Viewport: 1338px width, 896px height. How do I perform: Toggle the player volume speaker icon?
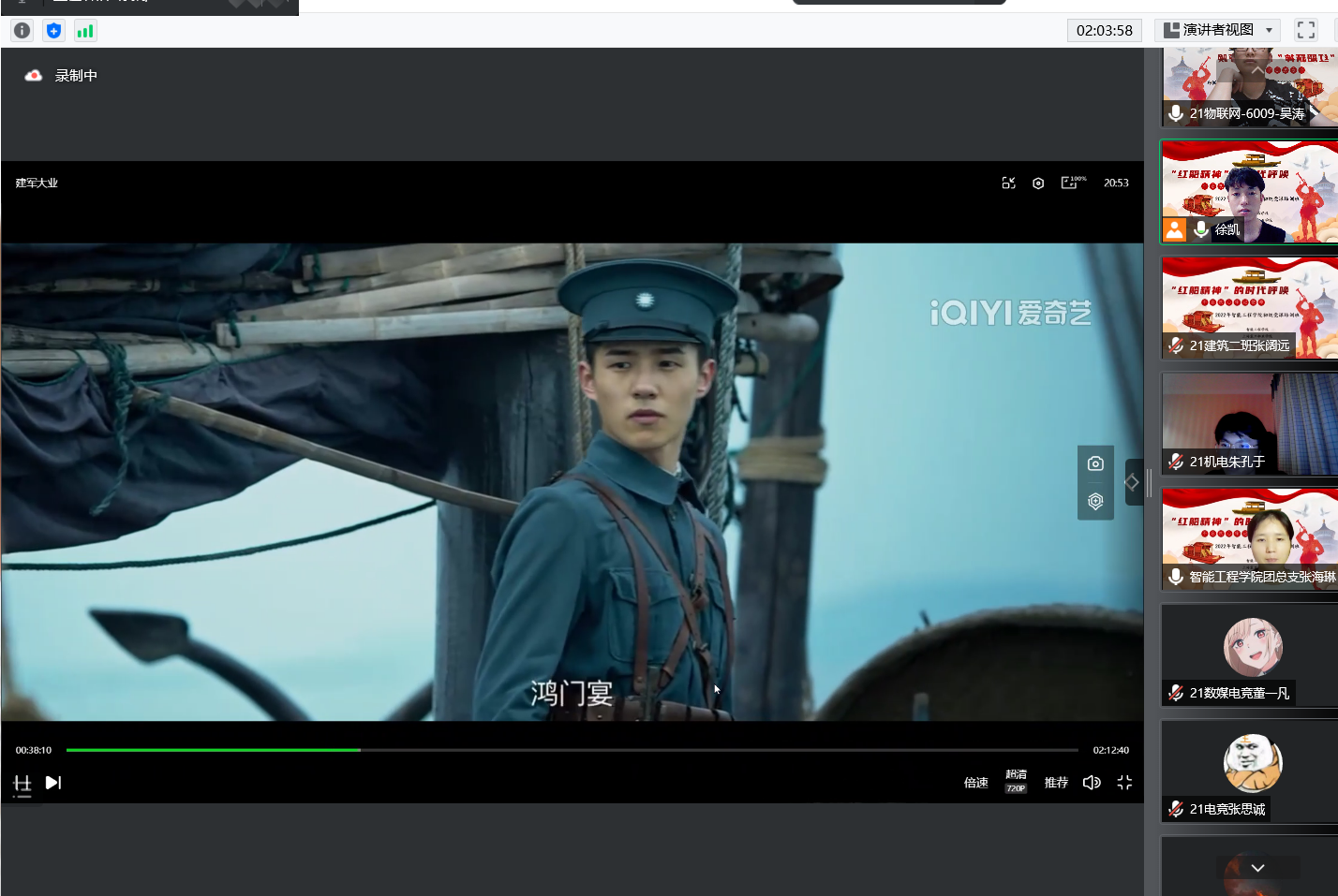coord(1092,783)
